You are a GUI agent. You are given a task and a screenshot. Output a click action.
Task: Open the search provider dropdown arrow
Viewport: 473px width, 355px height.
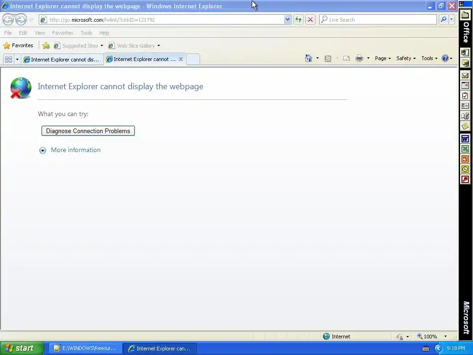(x=452, y=19)
